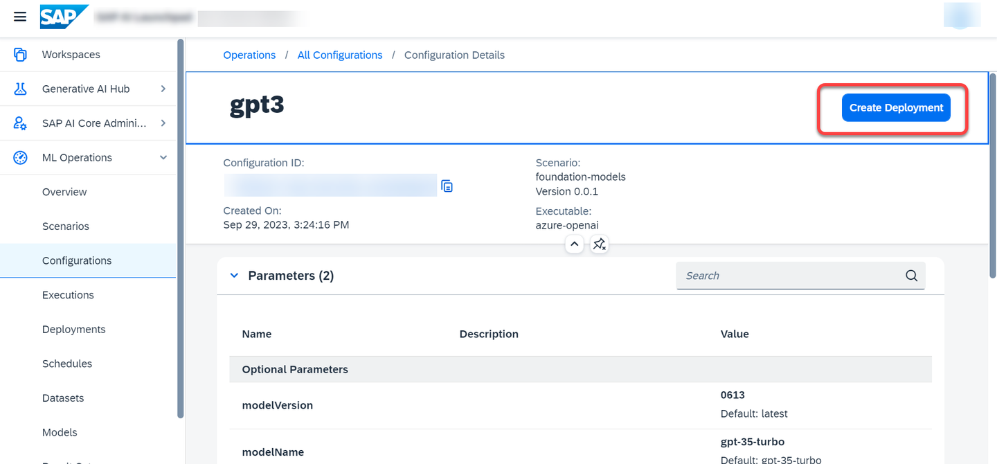The height and width of the screenshot is (464, 997).
Task: Click the gpt3 configuration title
Action: [257, 105]
